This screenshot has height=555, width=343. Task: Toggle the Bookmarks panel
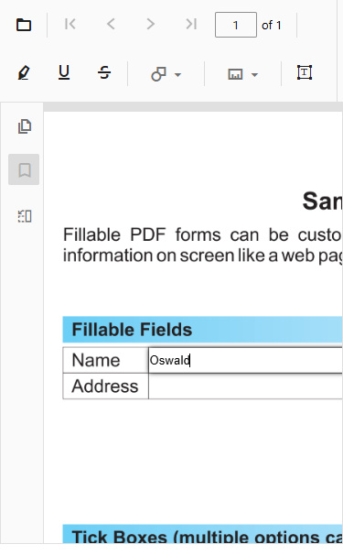click(24, 169)
